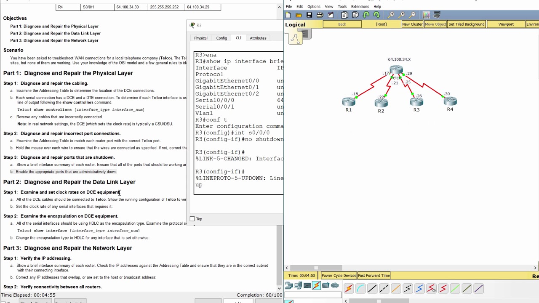The image size is (539, 303).
Task: Reset zoom with the magnifier R icon
Action: [x=402, y=15]
